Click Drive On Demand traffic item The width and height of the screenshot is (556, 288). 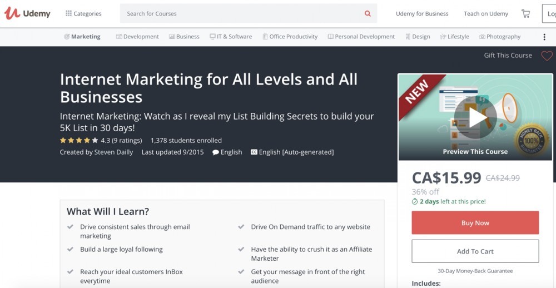pos(311,227)
